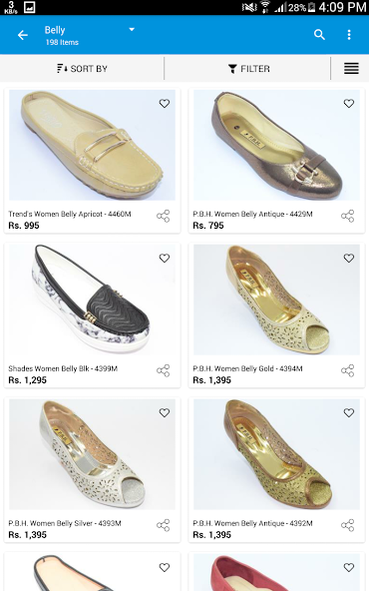Open the three-dot overflow menu

[x=349, y=35]
